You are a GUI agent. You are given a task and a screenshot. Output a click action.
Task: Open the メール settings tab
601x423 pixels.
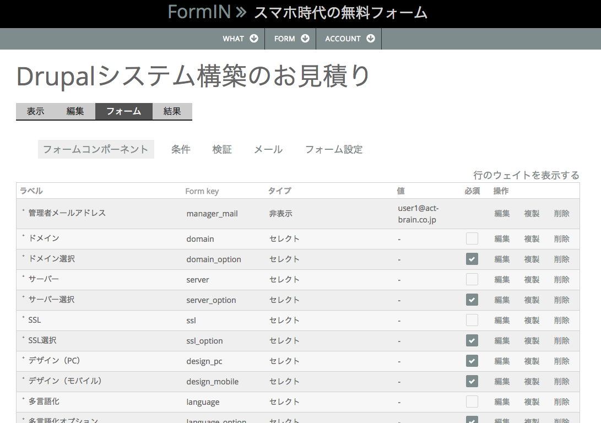pyautogui.click(x=268, y=149)
